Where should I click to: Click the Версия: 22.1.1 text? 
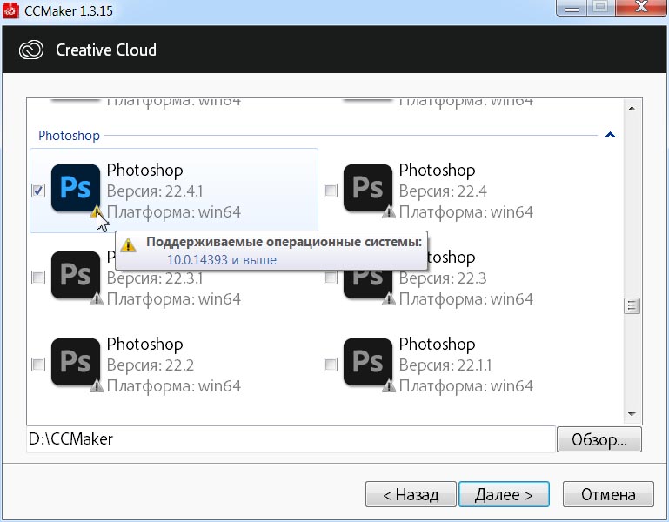(x=445, y=365)
